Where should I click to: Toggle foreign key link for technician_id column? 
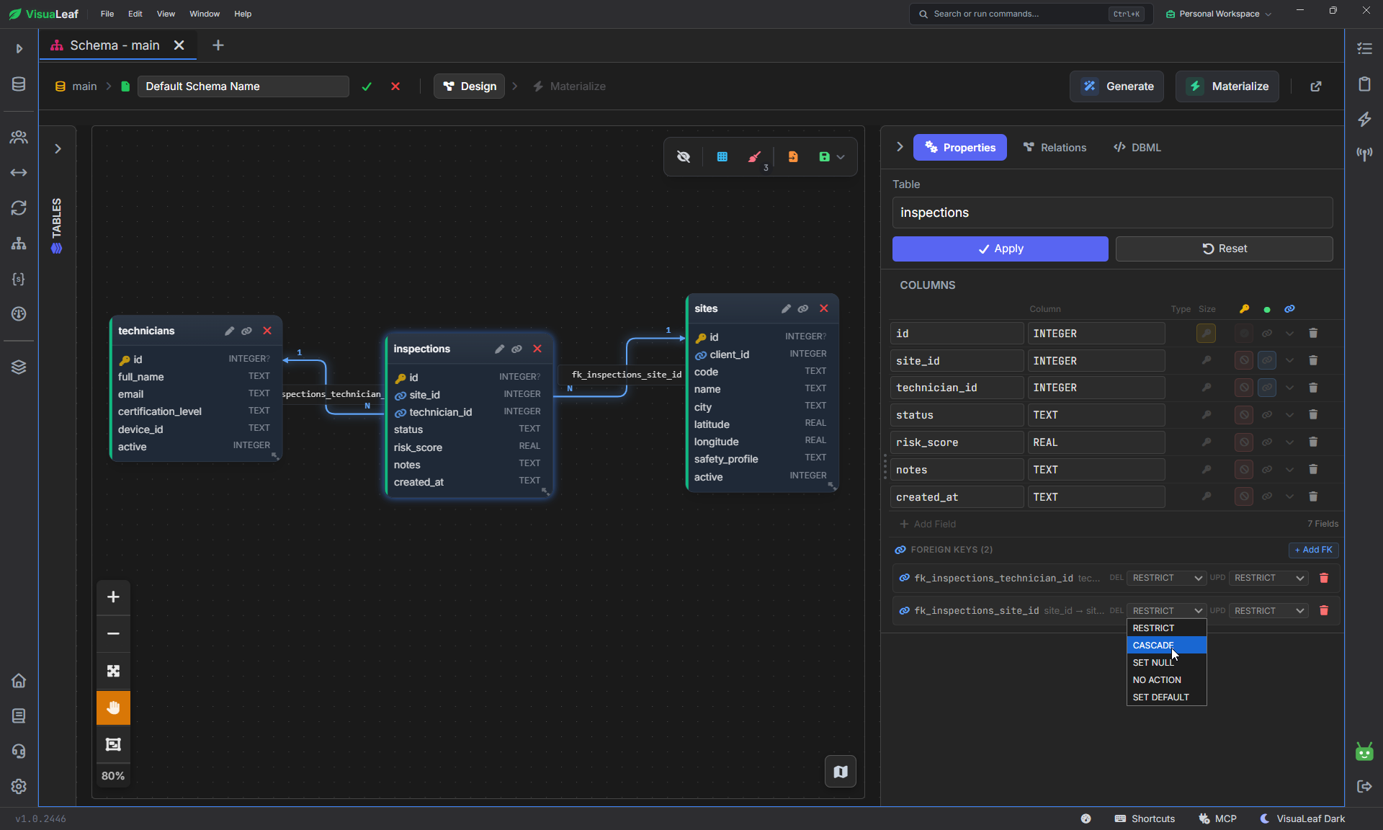pos(1267,388)
